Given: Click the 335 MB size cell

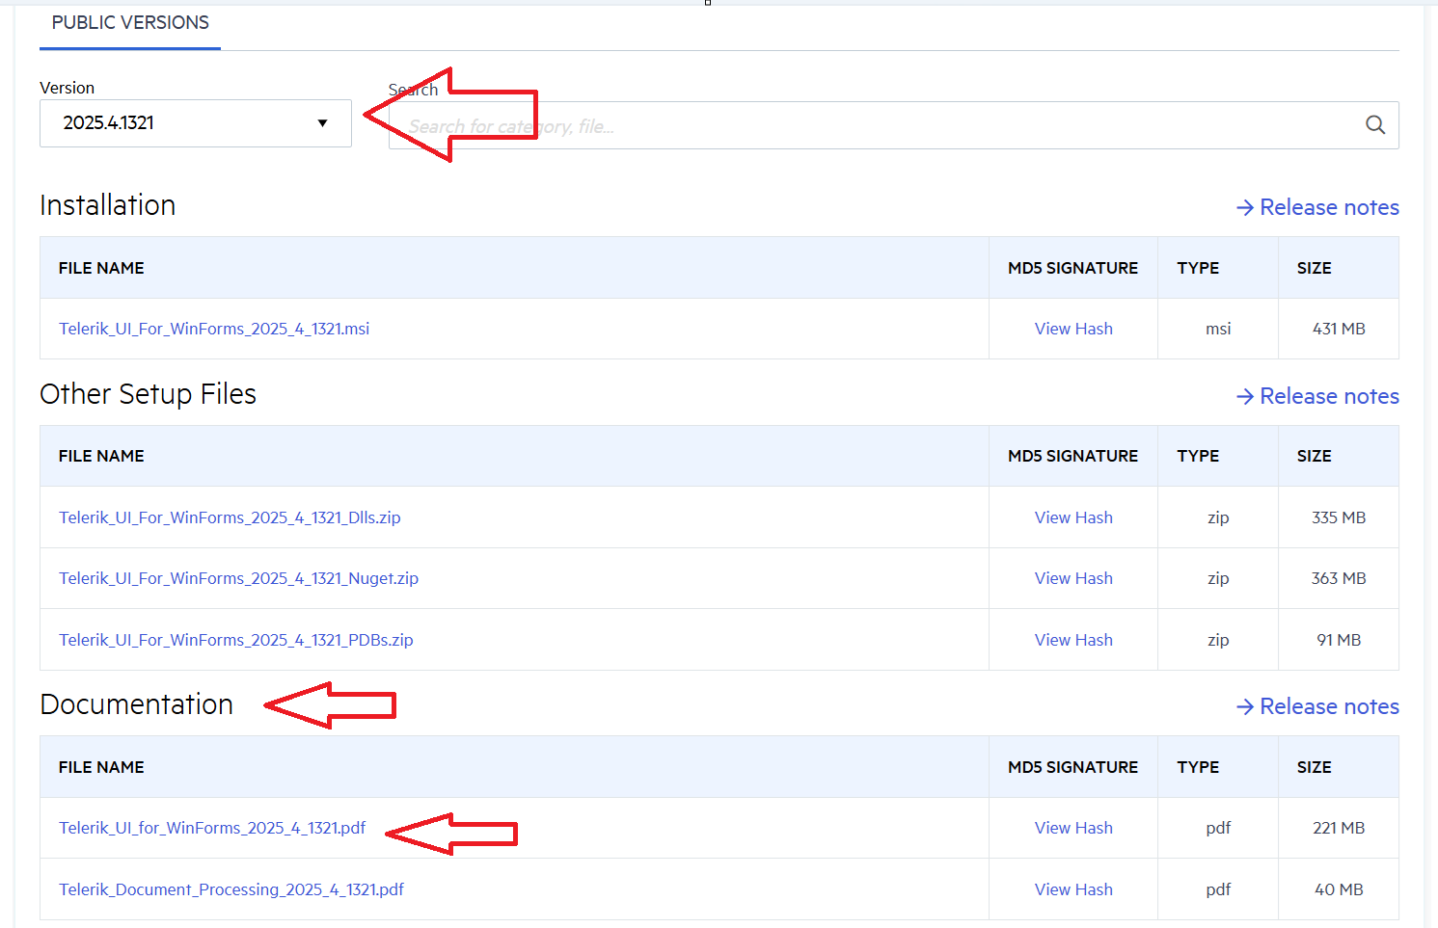Looking at the screenshot, I should pyautogui.click(x=1339, y=517).
